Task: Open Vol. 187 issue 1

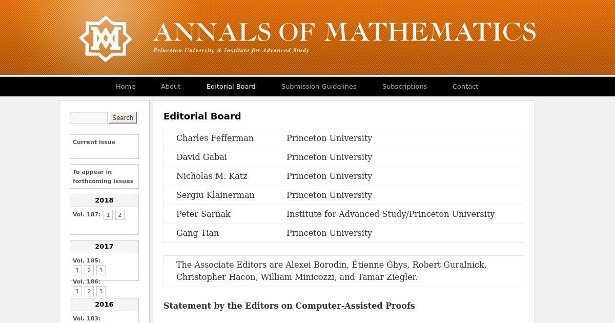Action: (108, 215)
